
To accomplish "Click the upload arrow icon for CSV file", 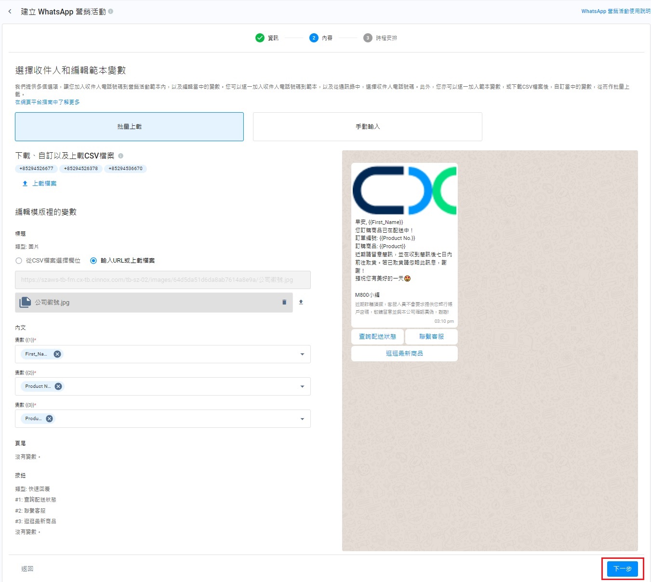I will tap(25, 184).
